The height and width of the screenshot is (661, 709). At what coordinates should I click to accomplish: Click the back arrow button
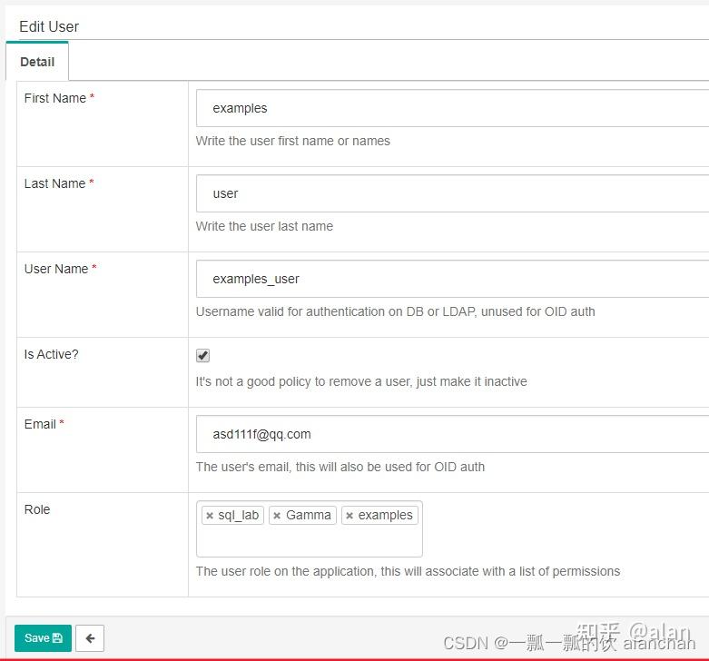pyautogui.click(x=90, y=638)
